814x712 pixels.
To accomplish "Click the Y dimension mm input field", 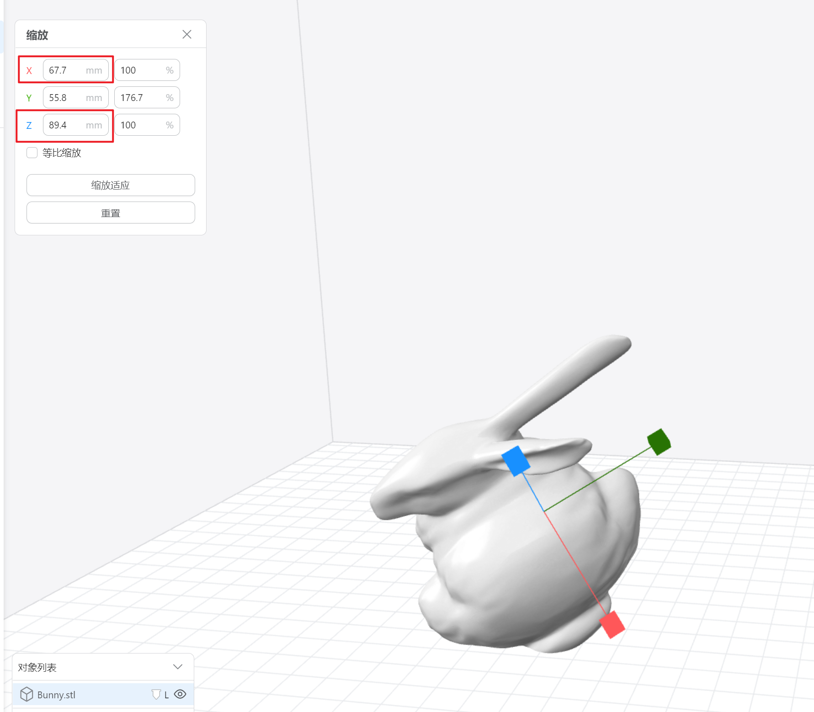I will pos(76,97).
